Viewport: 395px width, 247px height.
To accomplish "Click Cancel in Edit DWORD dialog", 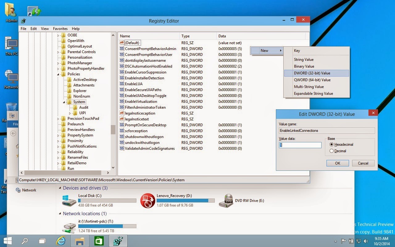I will 363,163.
